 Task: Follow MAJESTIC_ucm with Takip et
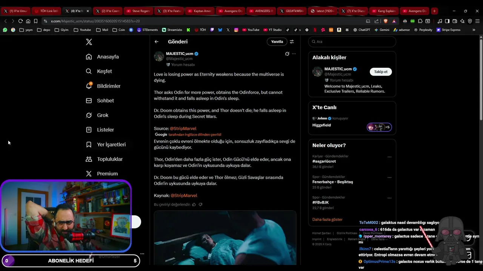(x=381, y=72)
